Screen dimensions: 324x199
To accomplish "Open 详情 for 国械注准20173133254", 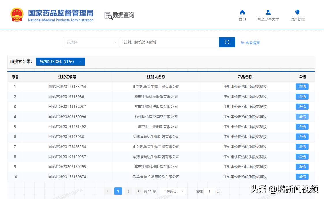I will pyautogui.click(x=302, y=86).
